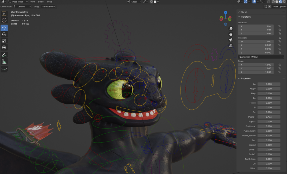Click the Rotation X value field

pyautogui.click(x=256, y=45)
